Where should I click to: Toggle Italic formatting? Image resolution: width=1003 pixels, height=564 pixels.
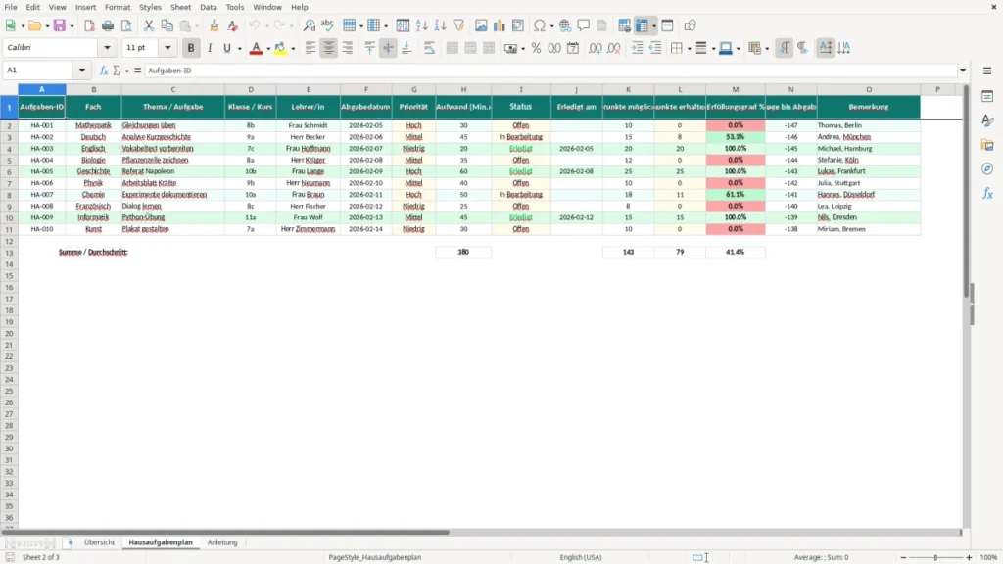coord(210,48)
